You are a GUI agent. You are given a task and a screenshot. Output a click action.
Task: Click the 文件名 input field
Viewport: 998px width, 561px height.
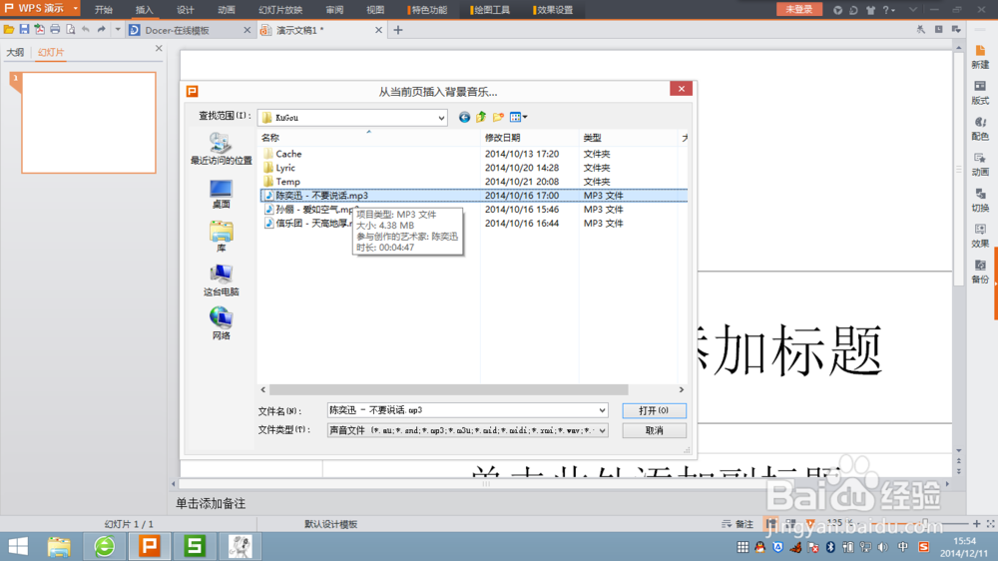coord(462,410)
